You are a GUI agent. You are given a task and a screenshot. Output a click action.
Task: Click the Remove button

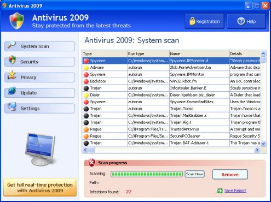[230, 175]
